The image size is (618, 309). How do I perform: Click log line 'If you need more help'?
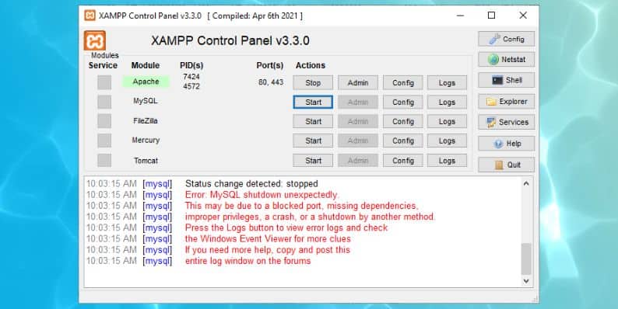pos(268,250)
